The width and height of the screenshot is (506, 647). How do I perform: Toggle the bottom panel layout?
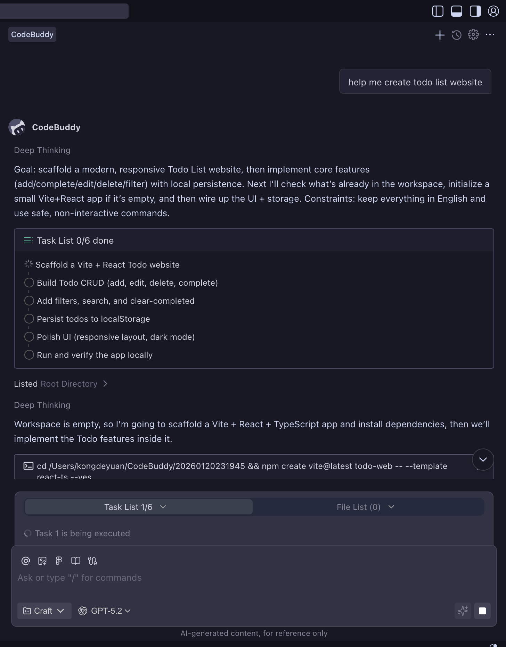point(456,11)
